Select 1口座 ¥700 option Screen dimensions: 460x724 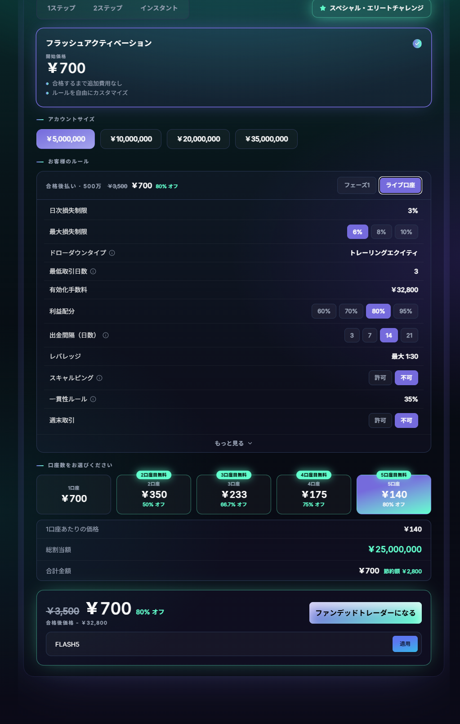pyautogui.click(x=74, y=495)
